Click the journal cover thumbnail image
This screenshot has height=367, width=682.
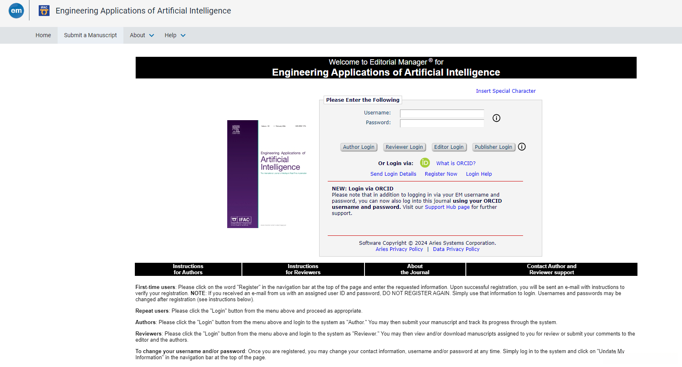tap(267, 174)
